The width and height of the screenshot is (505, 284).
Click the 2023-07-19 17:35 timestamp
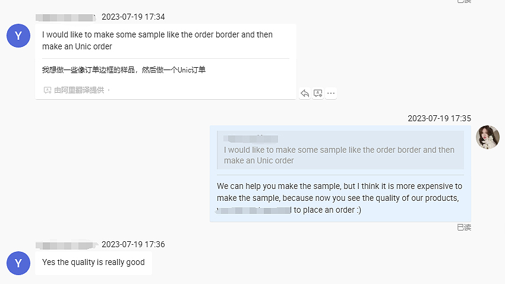pyautogui.click(x=439, y=118)
